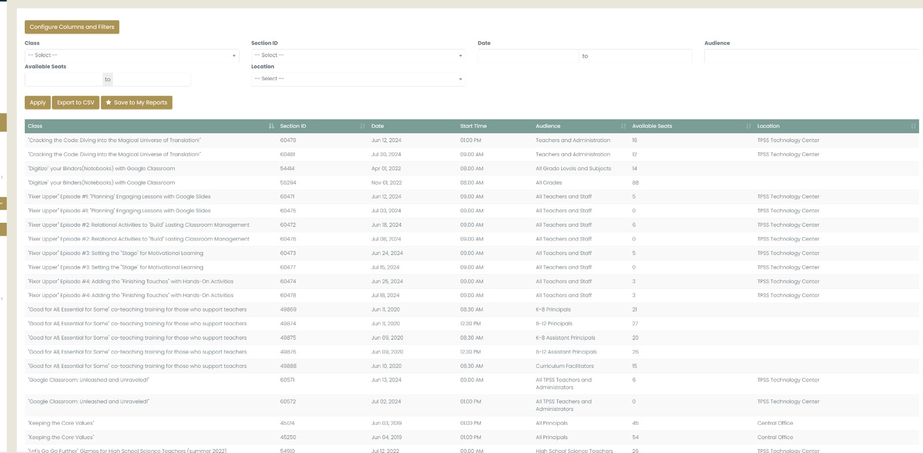Screen dimensions: 923x453
Task: Click section ID 60474 cell
Action: (x=288, y=282)
